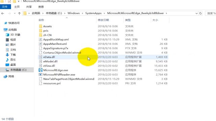The width and height of the screenshot is (216, 121).
Task: Click the Assets folder icon
Action: click(40, 26)
